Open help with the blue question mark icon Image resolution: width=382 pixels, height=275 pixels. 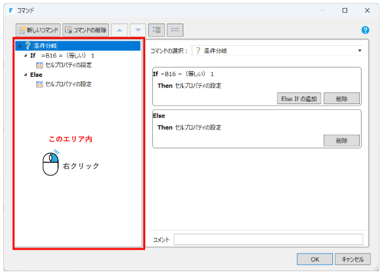[x=365, y=30]
